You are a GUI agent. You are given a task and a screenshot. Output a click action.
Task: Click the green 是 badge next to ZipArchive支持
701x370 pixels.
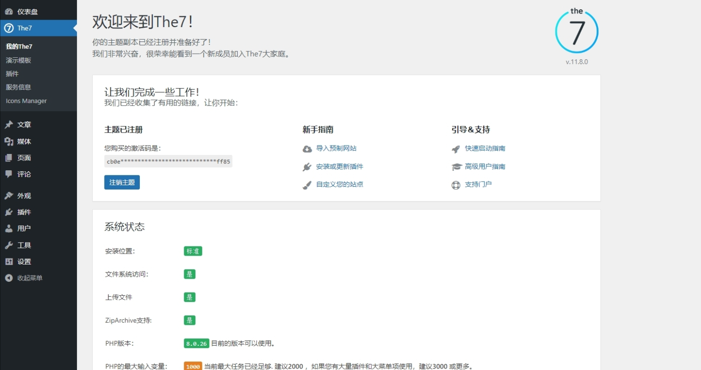coord(190,321)
